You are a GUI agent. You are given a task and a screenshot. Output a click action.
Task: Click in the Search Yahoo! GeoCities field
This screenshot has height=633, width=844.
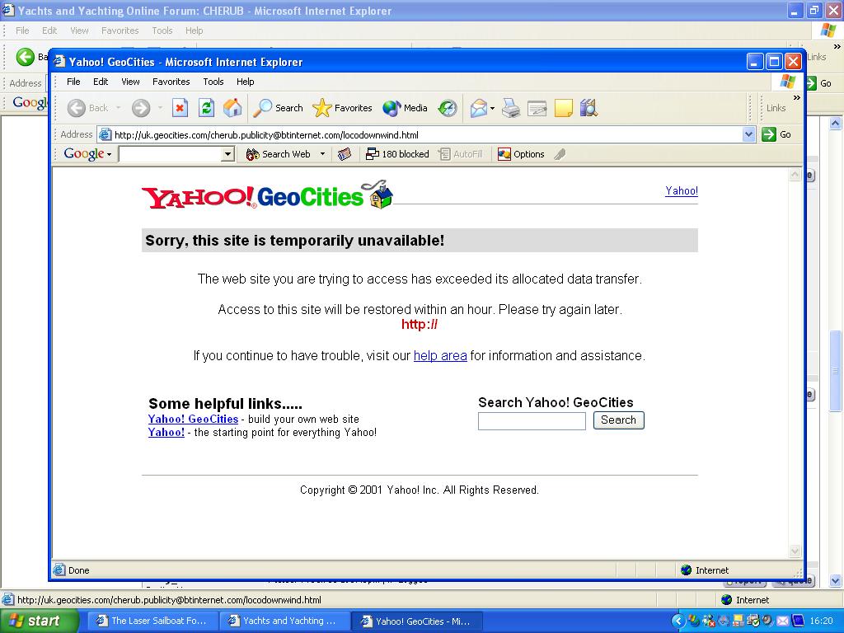pos(532,421)
